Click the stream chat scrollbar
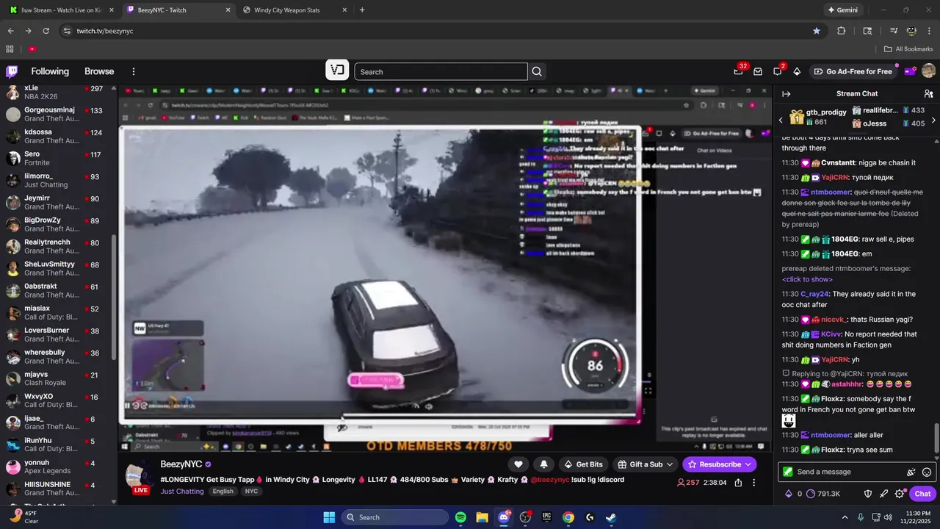940x529 pixels. [936, 440]
